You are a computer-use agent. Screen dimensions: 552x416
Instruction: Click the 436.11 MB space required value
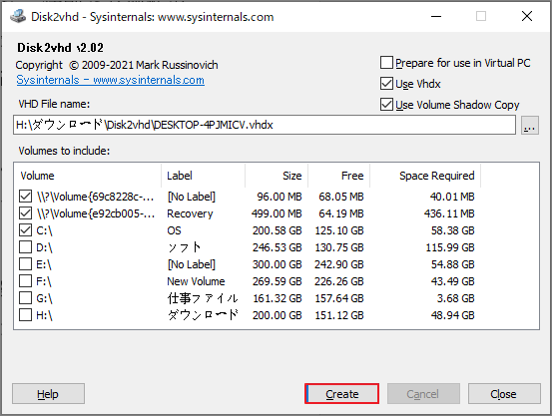coord(449,213)
